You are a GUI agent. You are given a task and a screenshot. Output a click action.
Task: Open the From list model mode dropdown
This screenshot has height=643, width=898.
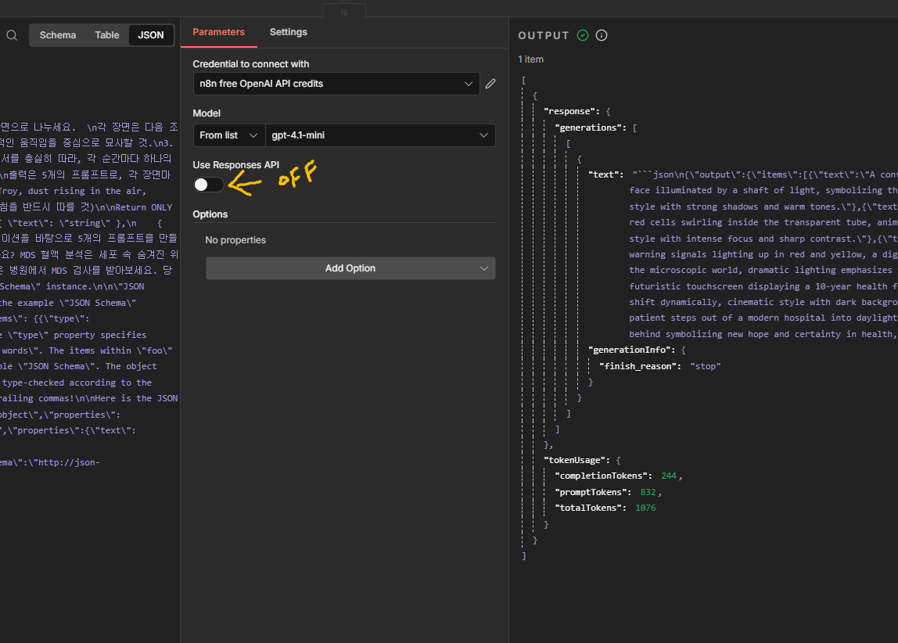[228, 135]
